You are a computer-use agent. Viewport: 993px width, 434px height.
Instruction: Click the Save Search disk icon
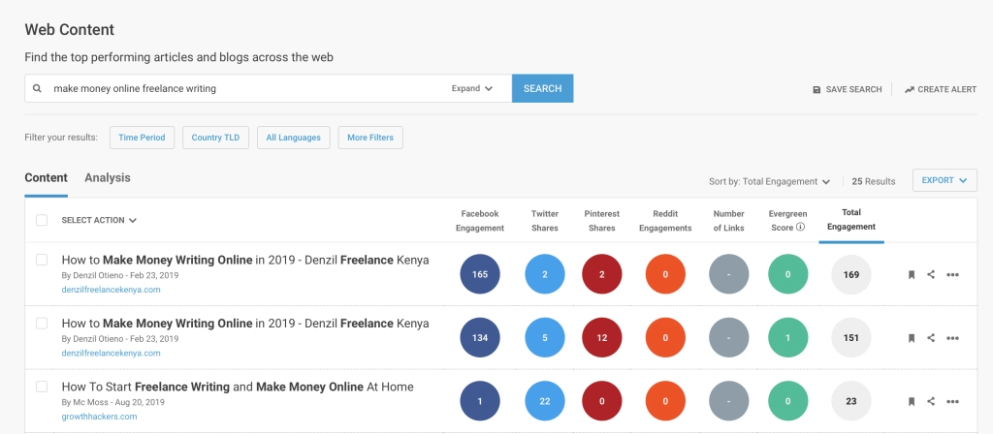click(817, 89)
